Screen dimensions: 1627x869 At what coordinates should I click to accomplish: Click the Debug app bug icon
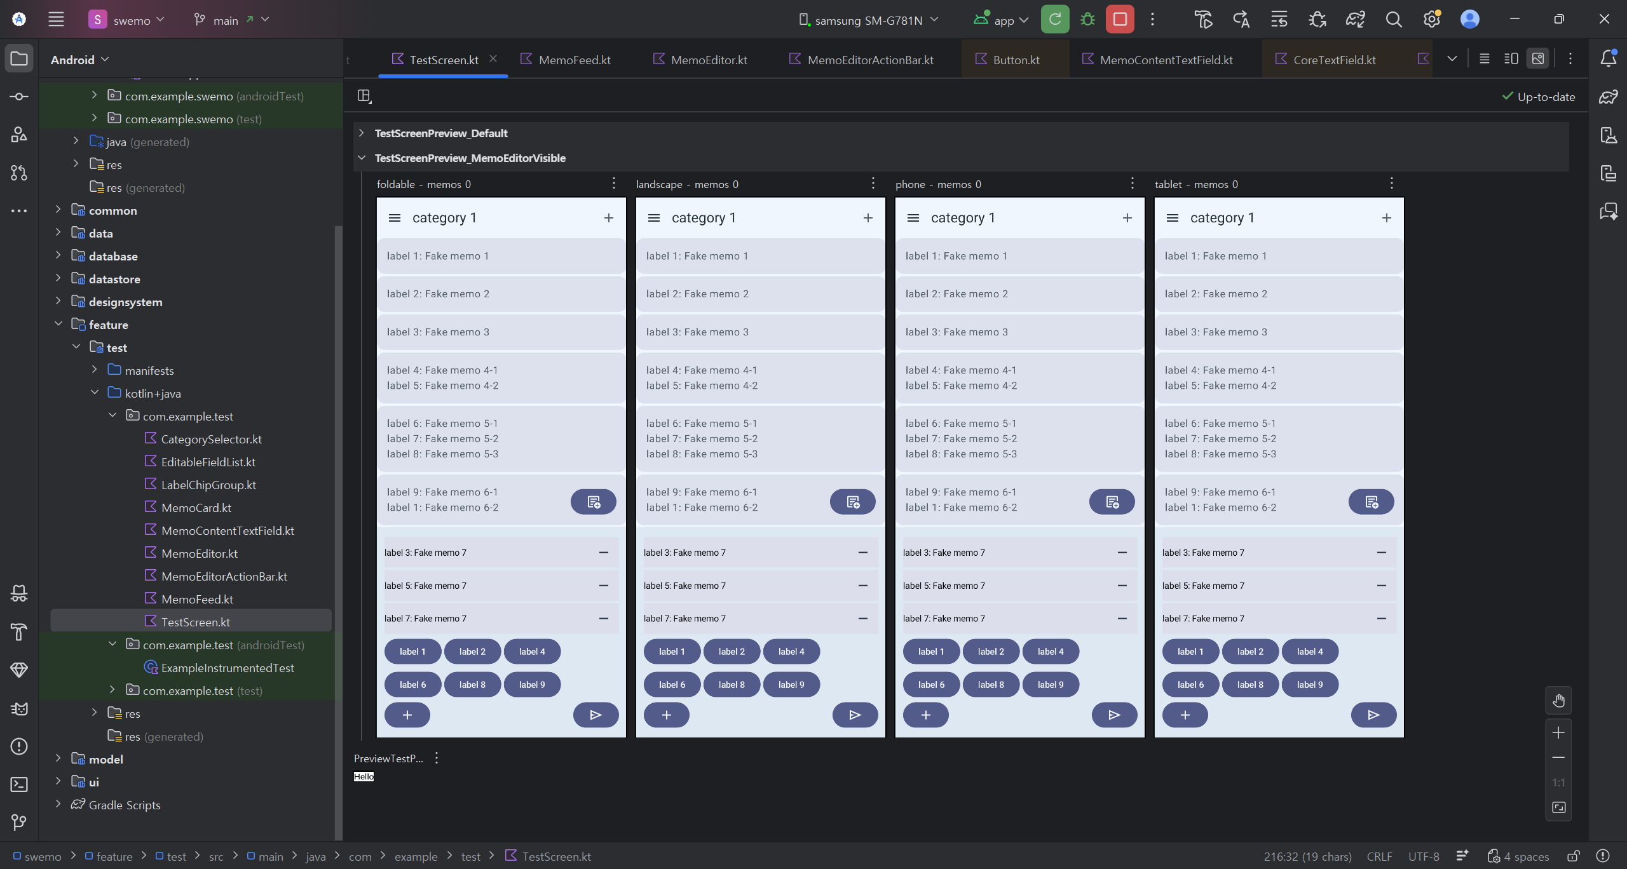[x=1087, y=20]
